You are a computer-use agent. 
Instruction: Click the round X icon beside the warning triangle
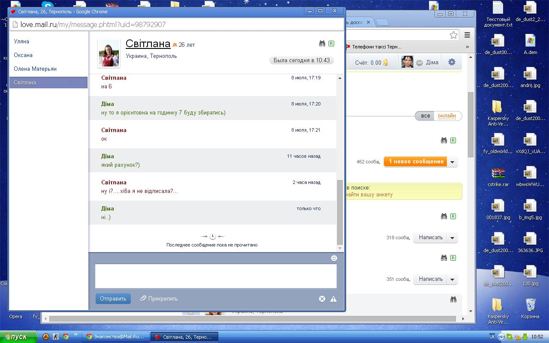(x=322, y=299)
